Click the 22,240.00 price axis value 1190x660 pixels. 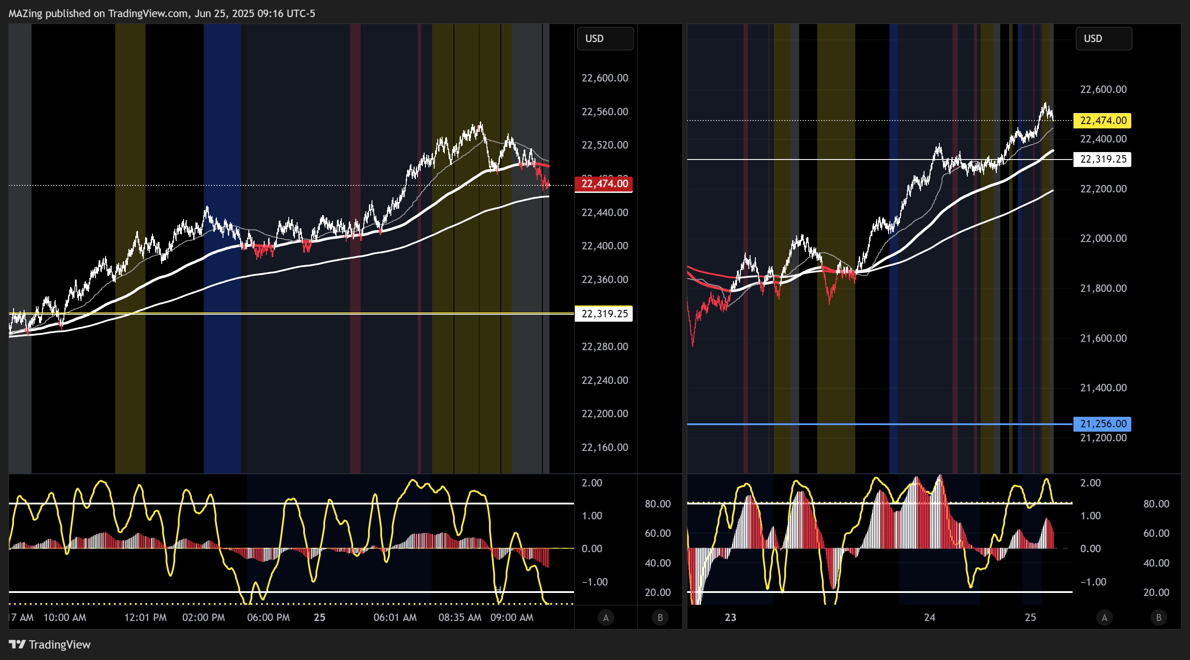[605, 380]
